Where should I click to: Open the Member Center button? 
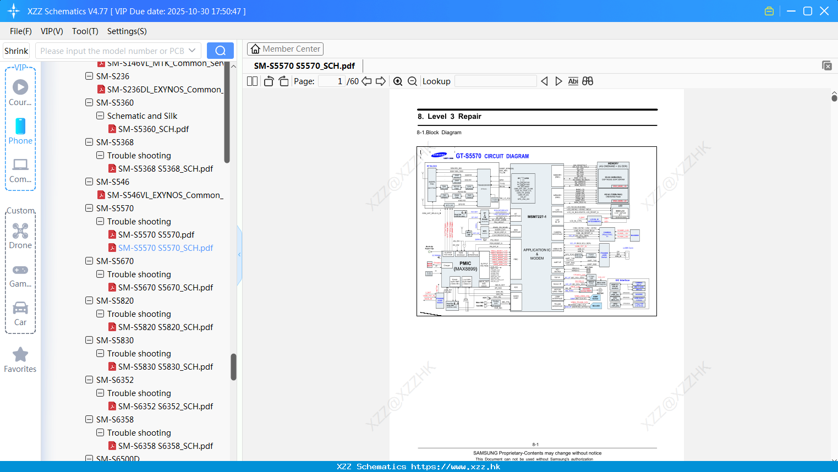(285, 49)
